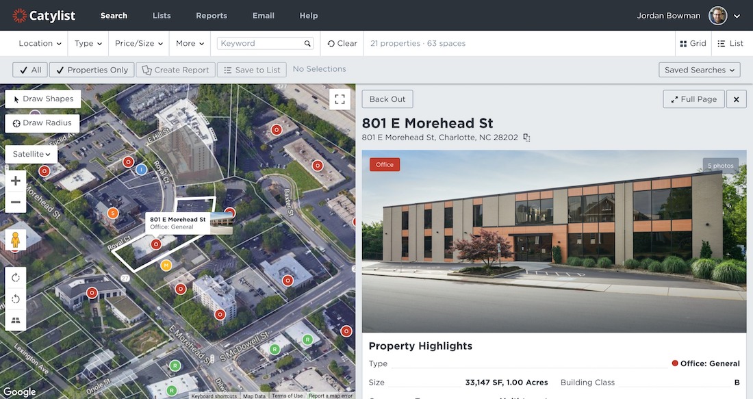Toggle fullscreen map view
This screenshot has height=399, width=753.
340,99
